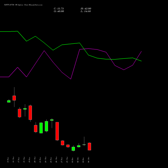
Task: Select the tall red candlestick above 19 Nov
Action: [30, 113]
